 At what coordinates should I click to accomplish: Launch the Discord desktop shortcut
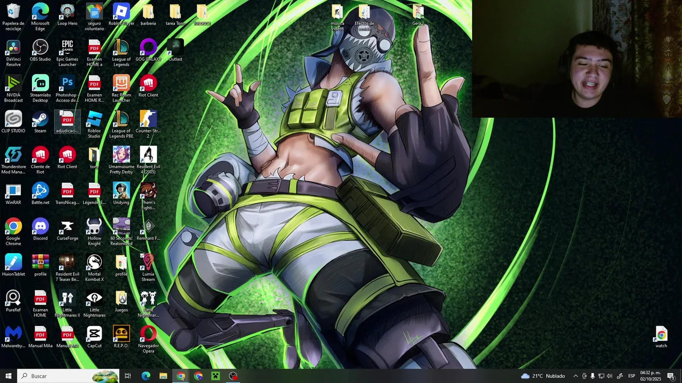[x=40, y=229]
